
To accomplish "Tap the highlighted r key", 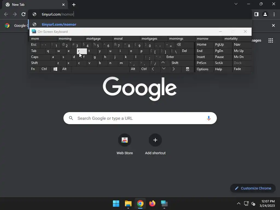I will tap(82, 51).
